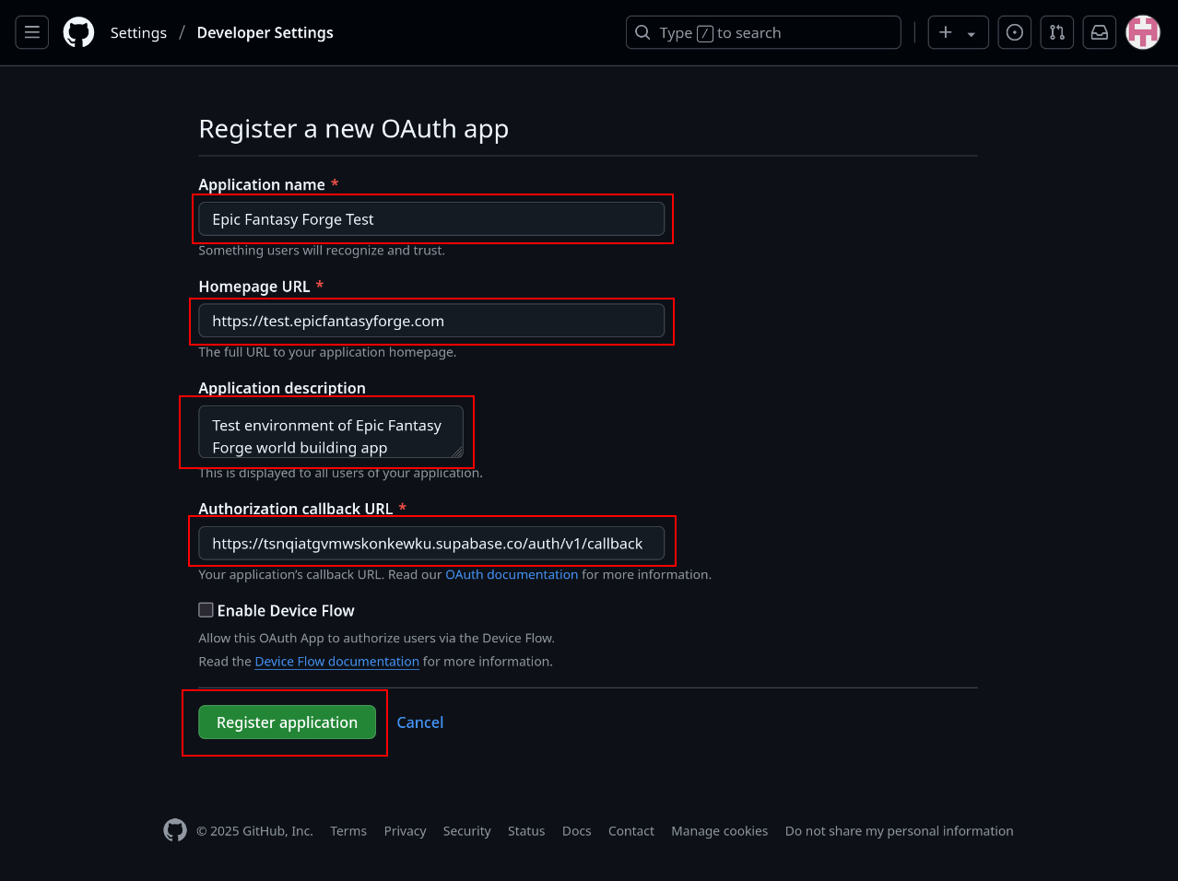Open Developer Settings from the breadcrumb
This screenshot has width=1178, height=881.
[265, 31]
